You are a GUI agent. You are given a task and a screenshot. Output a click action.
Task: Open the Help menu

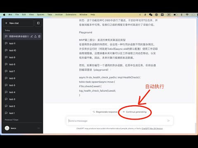[x=93, y=14]
